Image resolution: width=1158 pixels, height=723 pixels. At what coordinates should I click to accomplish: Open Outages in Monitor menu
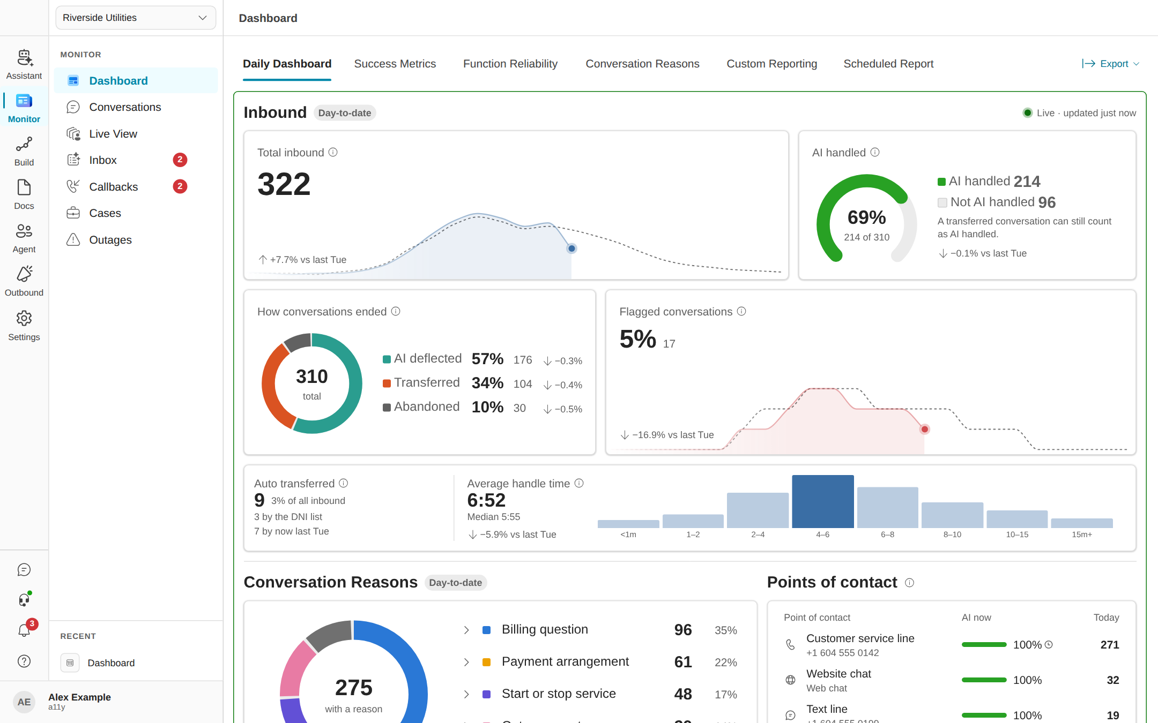(x=136, y=240)
